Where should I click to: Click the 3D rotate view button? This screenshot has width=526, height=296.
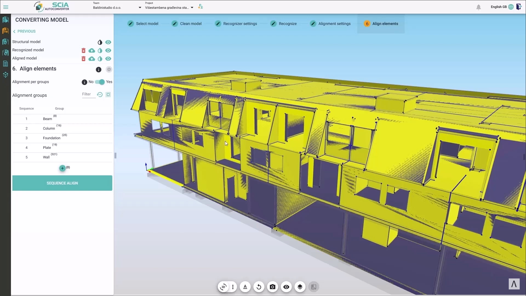(x=223, y=287)
